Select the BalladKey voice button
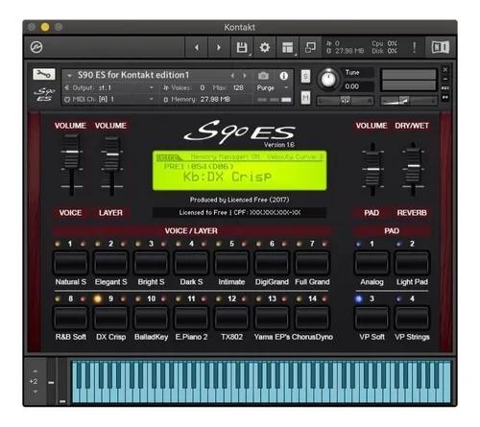 point(151,318)
